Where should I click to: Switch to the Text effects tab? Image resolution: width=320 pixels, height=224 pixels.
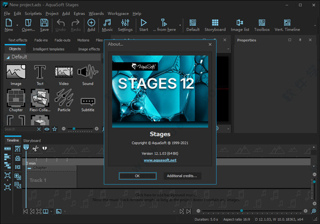18,40
